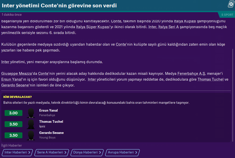Select the 3.50 odds for Gerardo Seoane

coord(13,135)
